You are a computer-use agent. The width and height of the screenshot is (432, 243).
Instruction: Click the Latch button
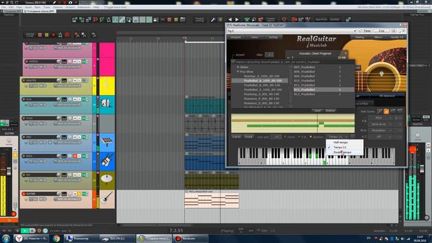(x=236, y=137)
